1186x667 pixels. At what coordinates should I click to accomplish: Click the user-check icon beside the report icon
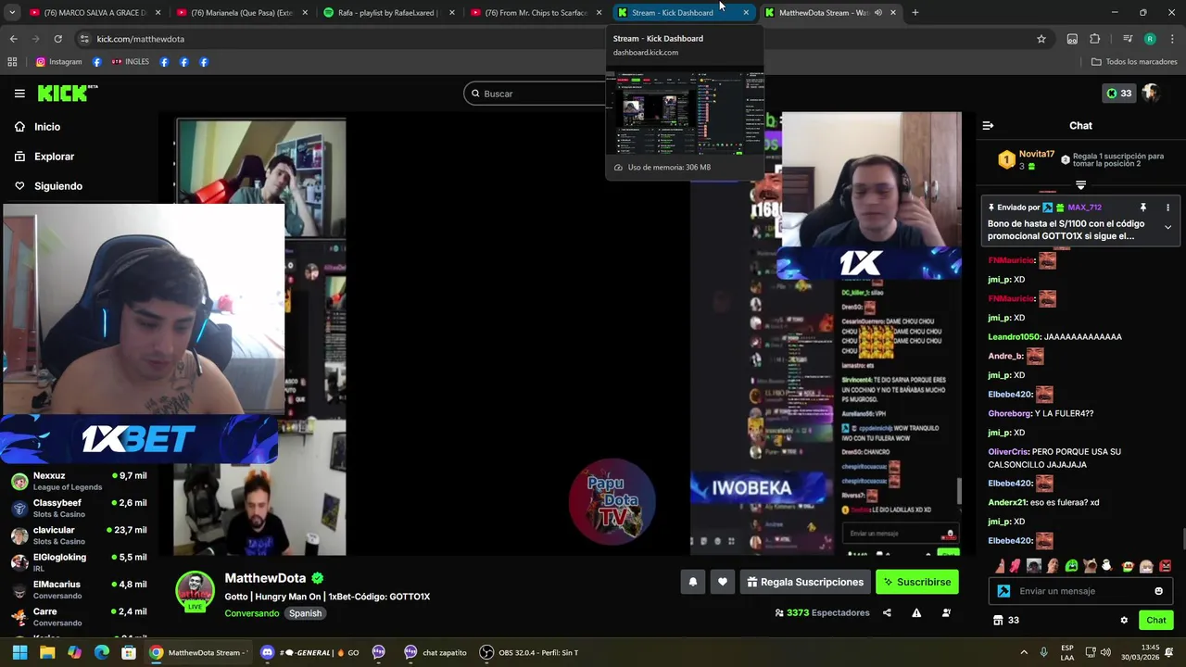pos(946,612)
